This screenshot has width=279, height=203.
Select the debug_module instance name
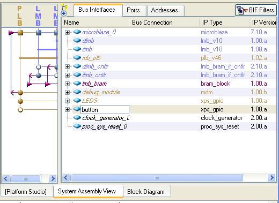(x=101, y=92)
